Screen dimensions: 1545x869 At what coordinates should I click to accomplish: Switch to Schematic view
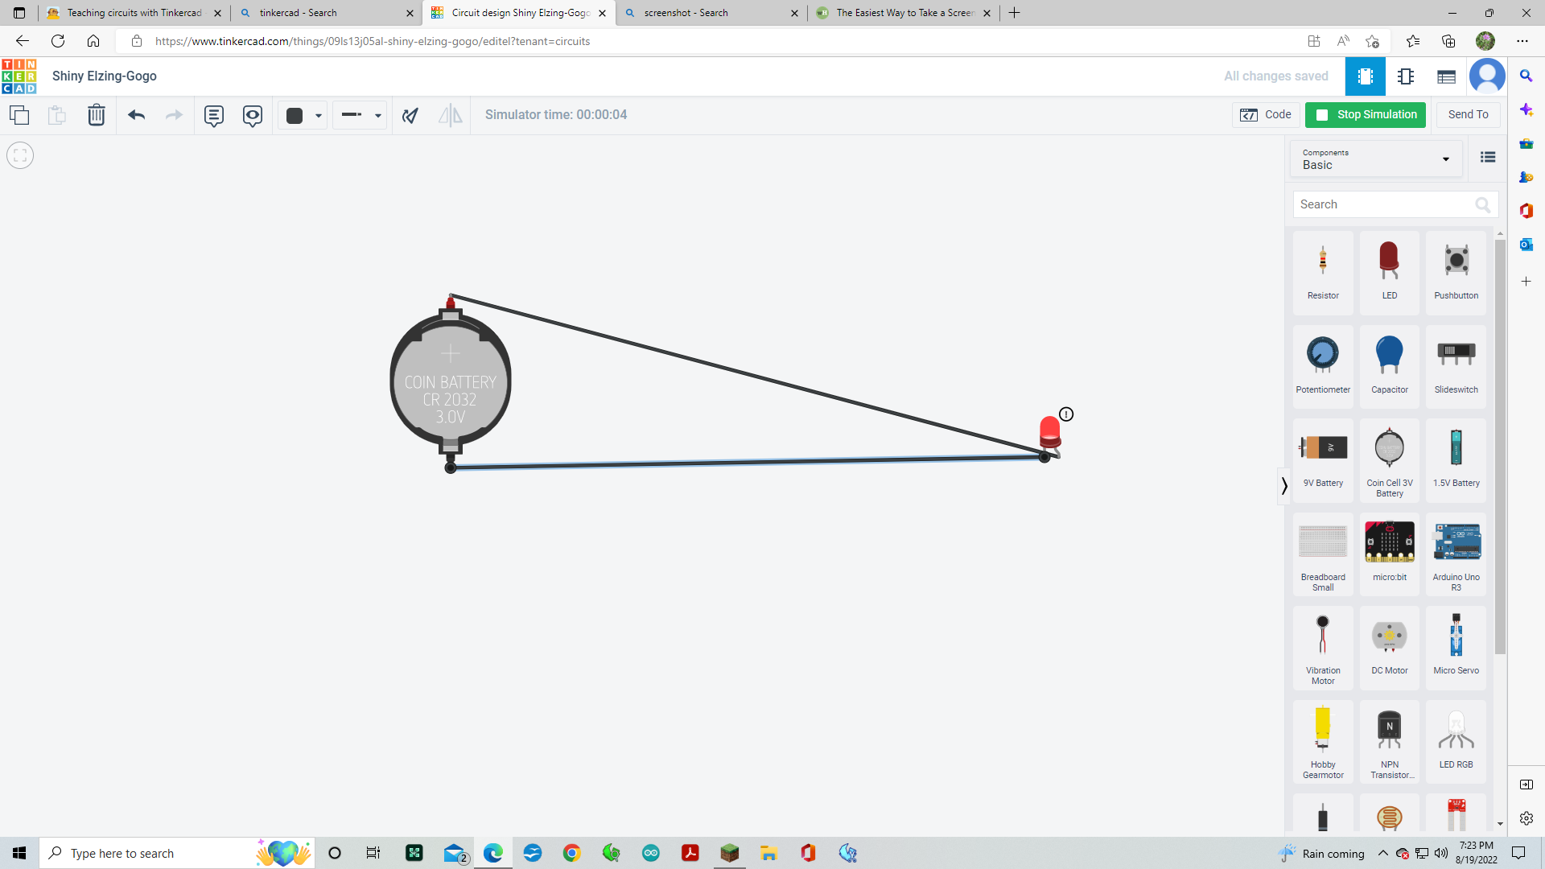pyautogui.click(x=1407, y=76)
